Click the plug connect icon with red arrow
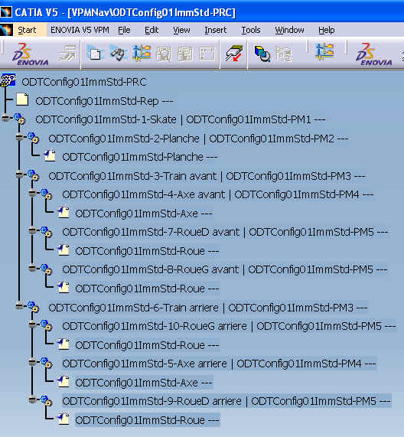This screenshot has width=404, height=437. click(x=233, y=54)
